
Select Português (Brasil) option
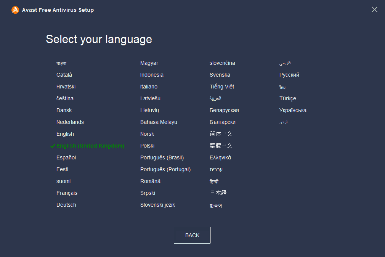(162, 157)
